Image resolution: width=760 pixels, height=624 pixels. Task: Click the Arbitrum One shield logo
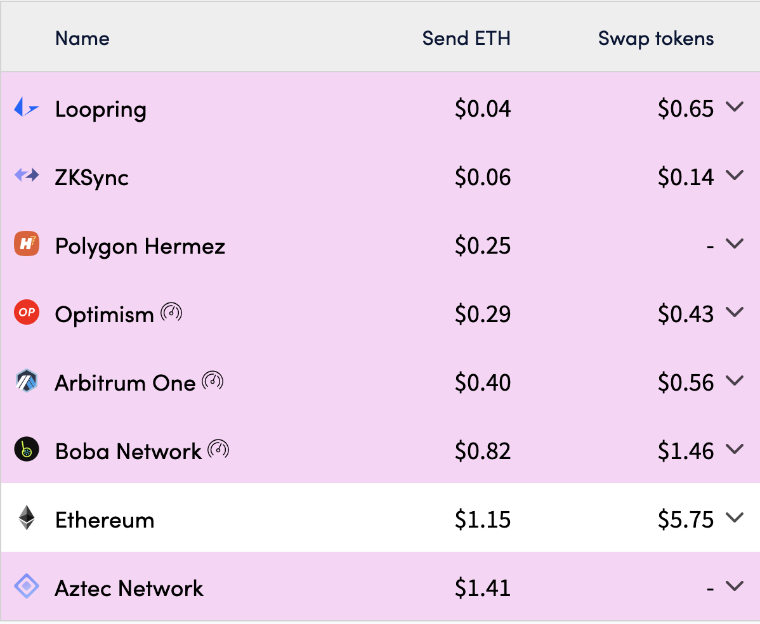(x=26, y=380)
